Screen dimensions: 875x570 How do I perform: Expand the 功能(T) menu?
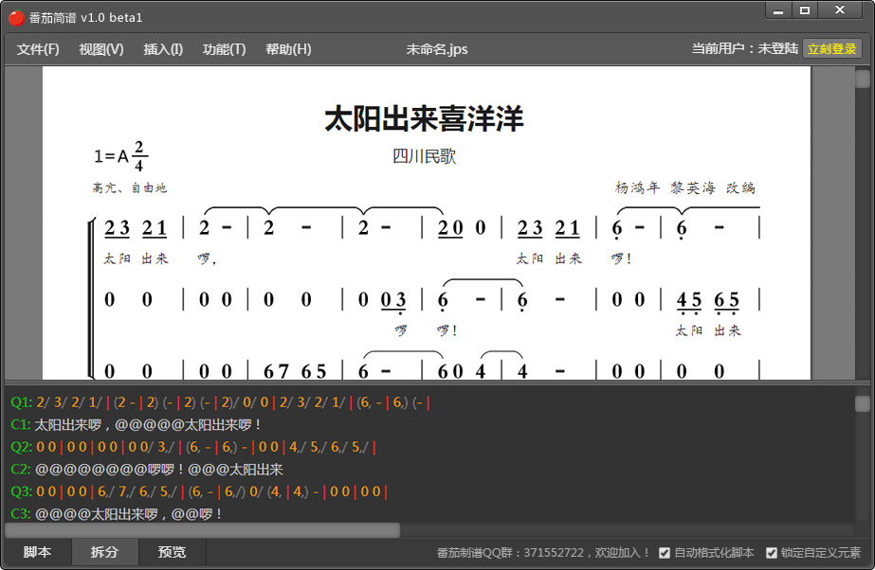(224, 49)
